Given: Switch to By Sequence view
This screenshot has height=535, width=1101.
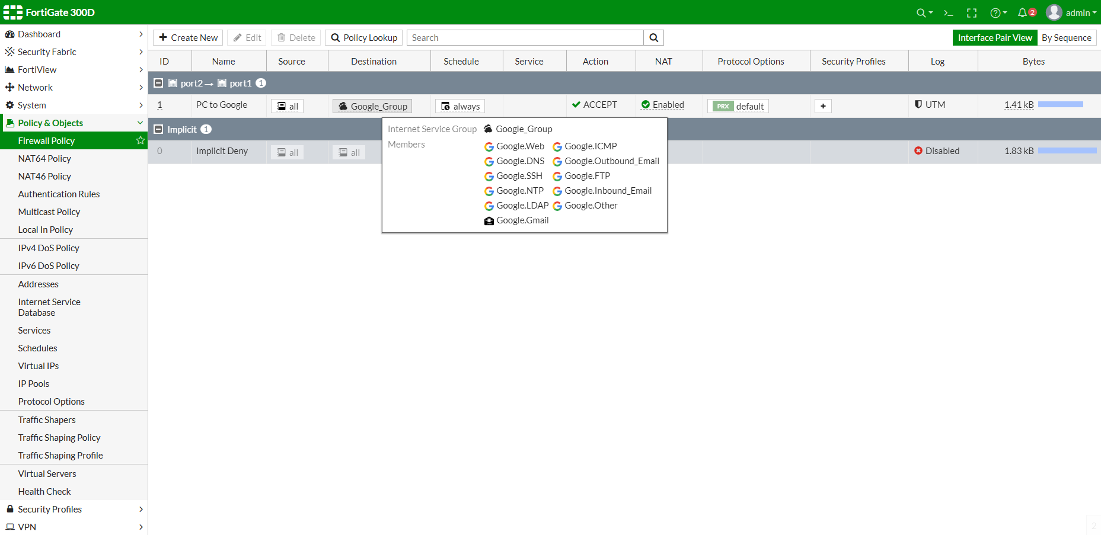Looking at the screenshot, I should 1067,38.
